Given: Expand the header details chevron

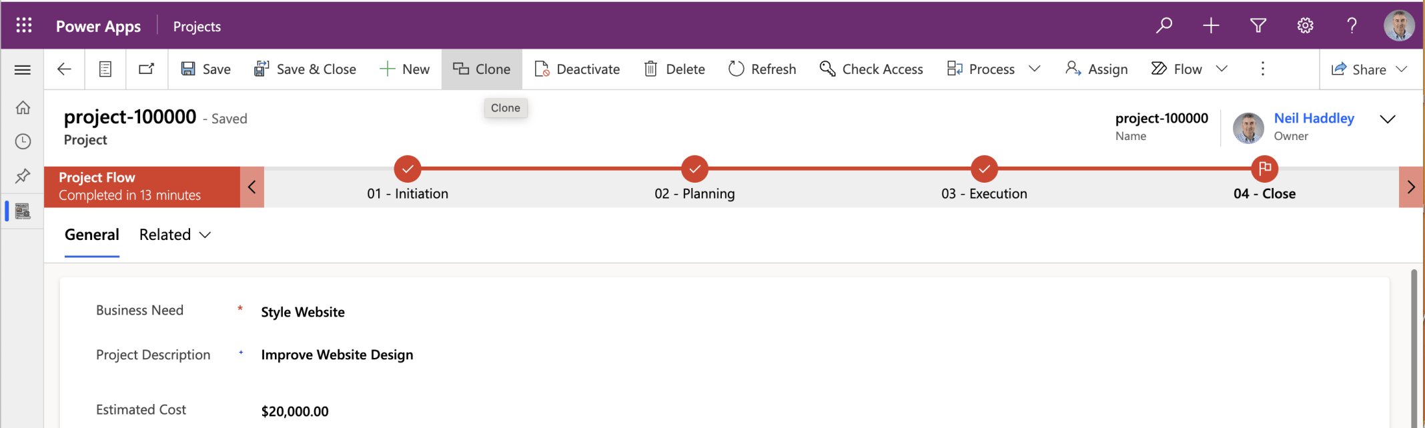Looking at the screenshot, I should tap(1388, 119).
